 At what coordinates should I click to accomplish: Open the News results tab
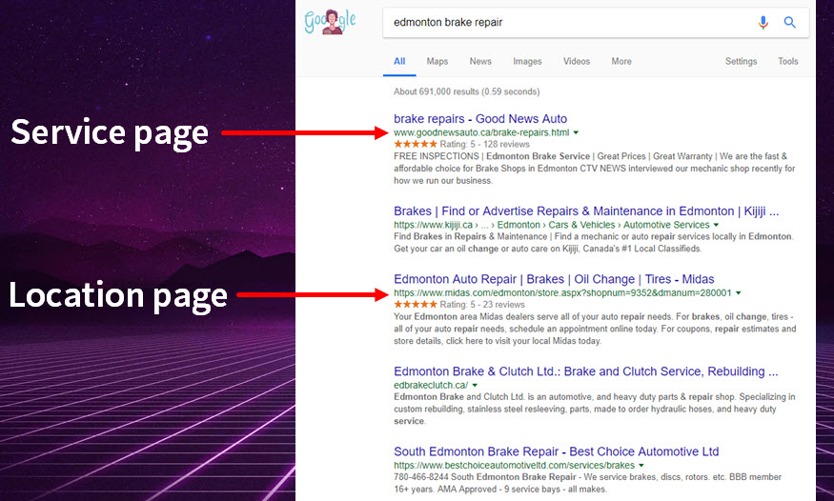480,61
